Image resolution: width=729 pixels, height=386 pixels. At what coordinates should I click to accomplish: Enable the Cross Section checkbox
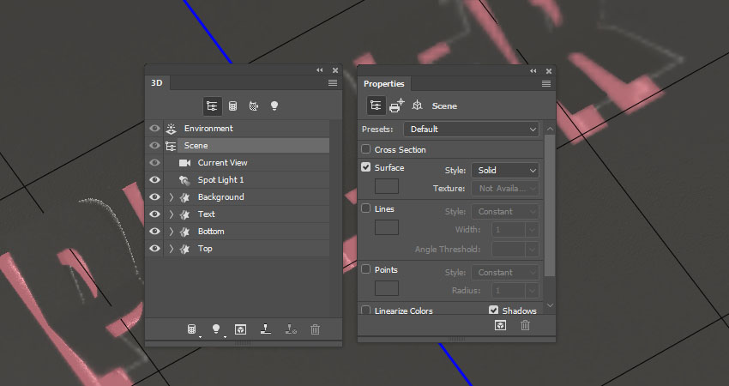coord(366,149)
